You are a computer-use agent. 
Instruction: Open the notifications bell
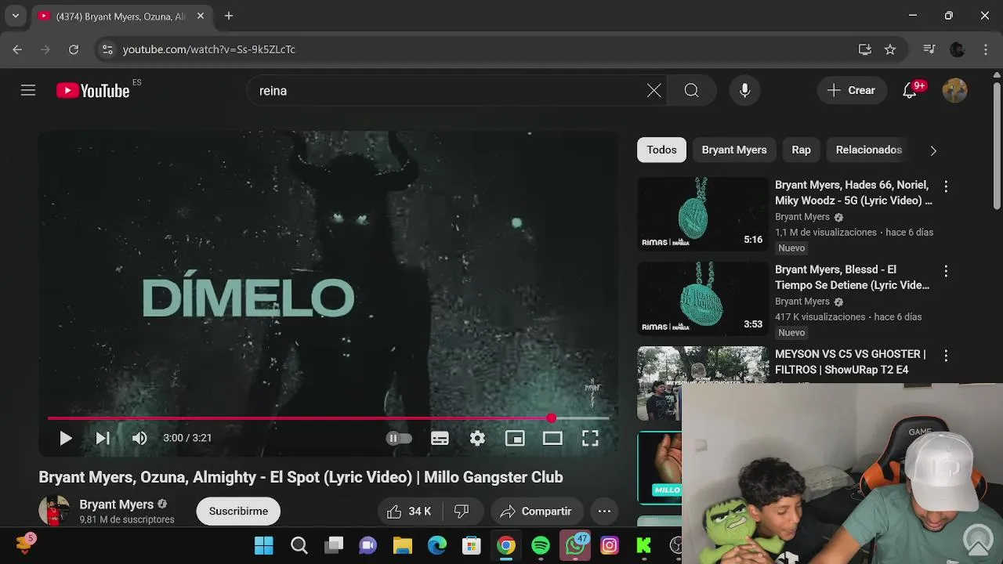point(910,91)
